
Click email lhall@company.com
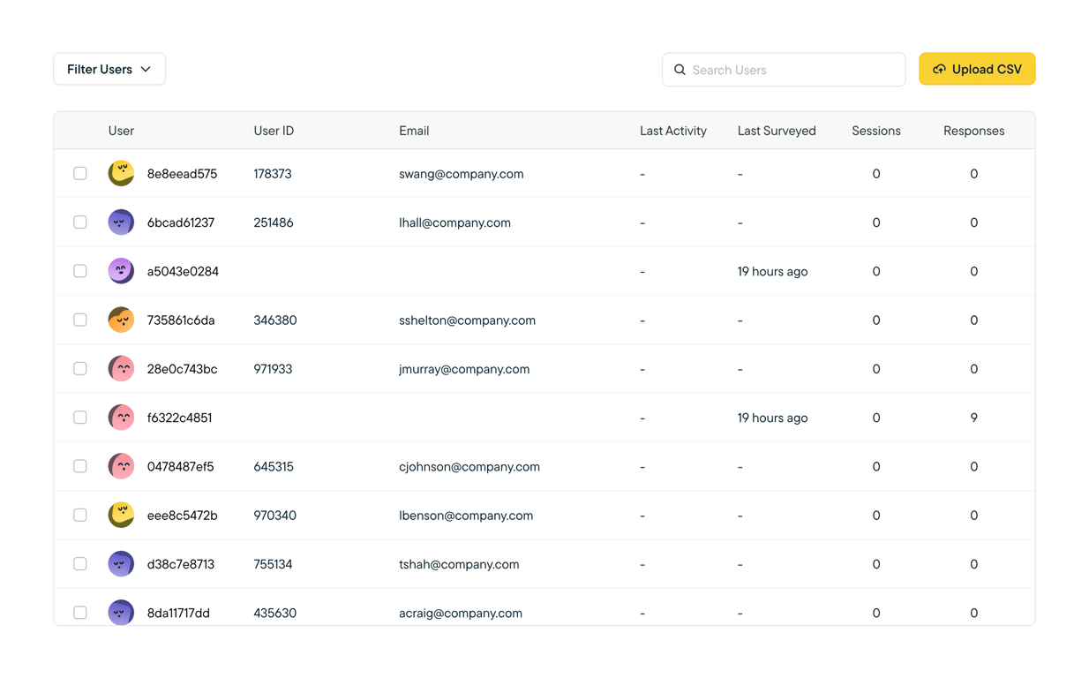pos(454,222)
